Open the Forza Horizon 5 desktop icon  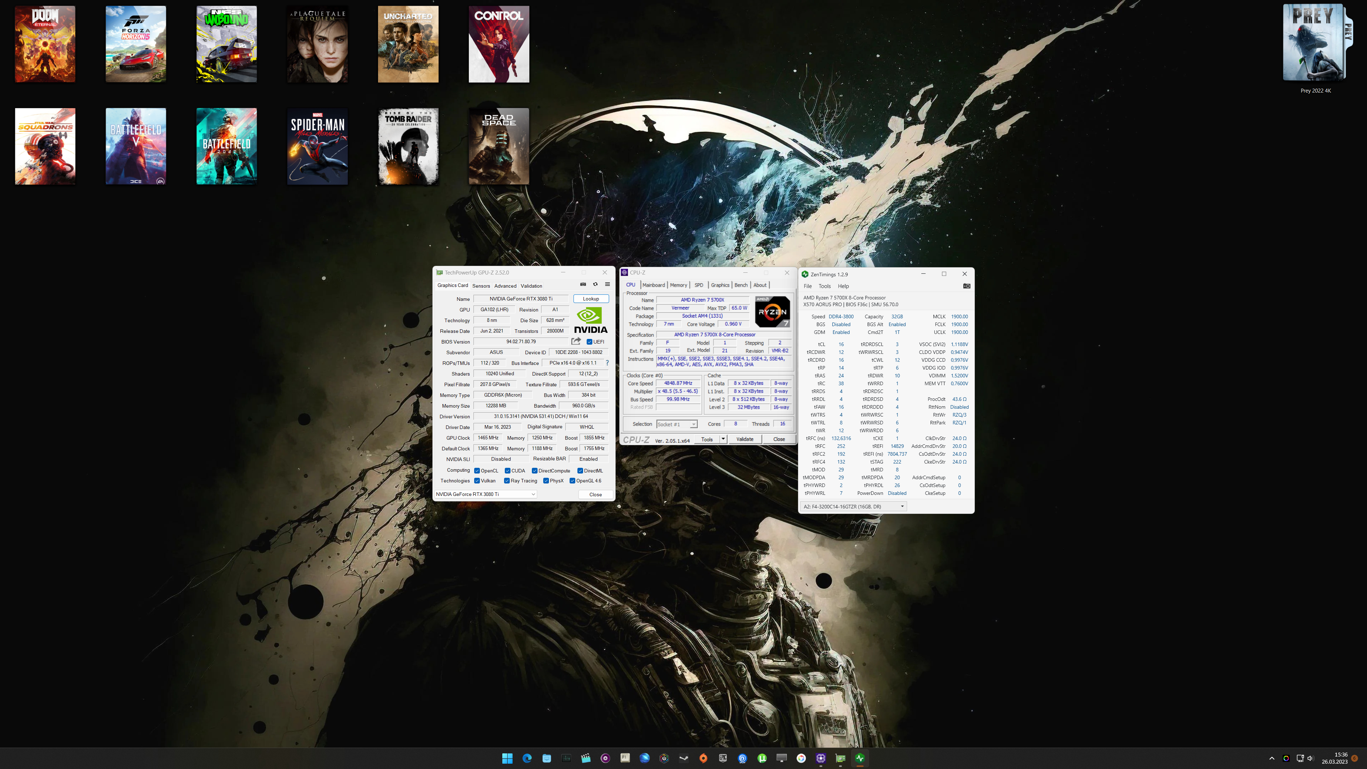coord(136,44)
